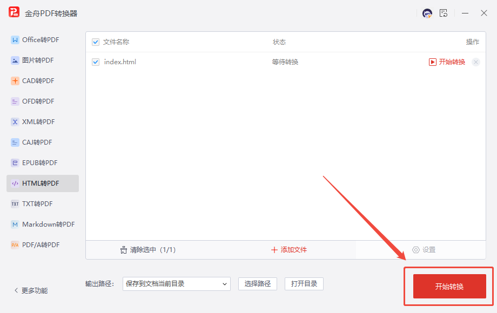Switch to Office转PDF mode
Viewport: 497px width, 313px height.
(43, 40)
